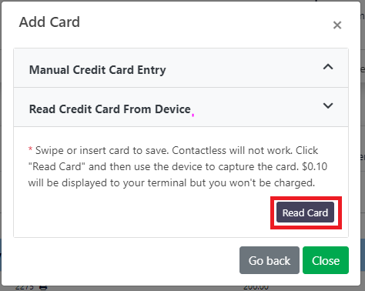The width and height of the screenshot is (365, 291).
Task: Click the quoted "Read Card" text in instructions
Action: tap(56, 166)
